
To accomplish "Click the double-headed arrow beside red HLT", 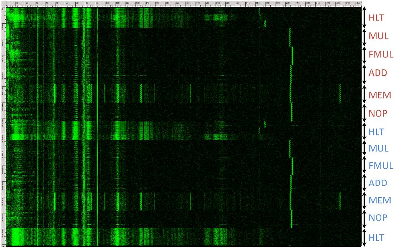I will click(x=364, y=17).
